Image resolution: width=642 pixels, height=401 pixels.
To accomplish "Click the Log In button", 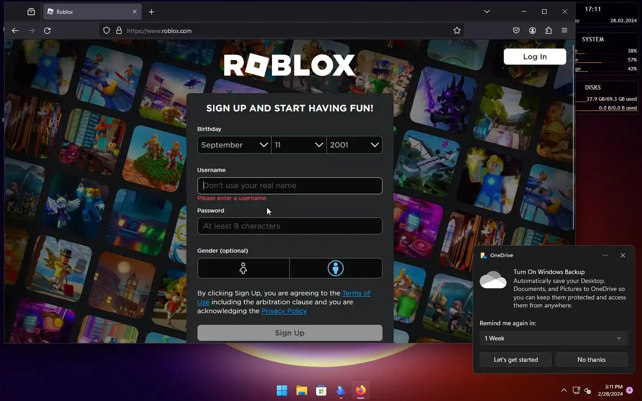I will coord(535,57).
